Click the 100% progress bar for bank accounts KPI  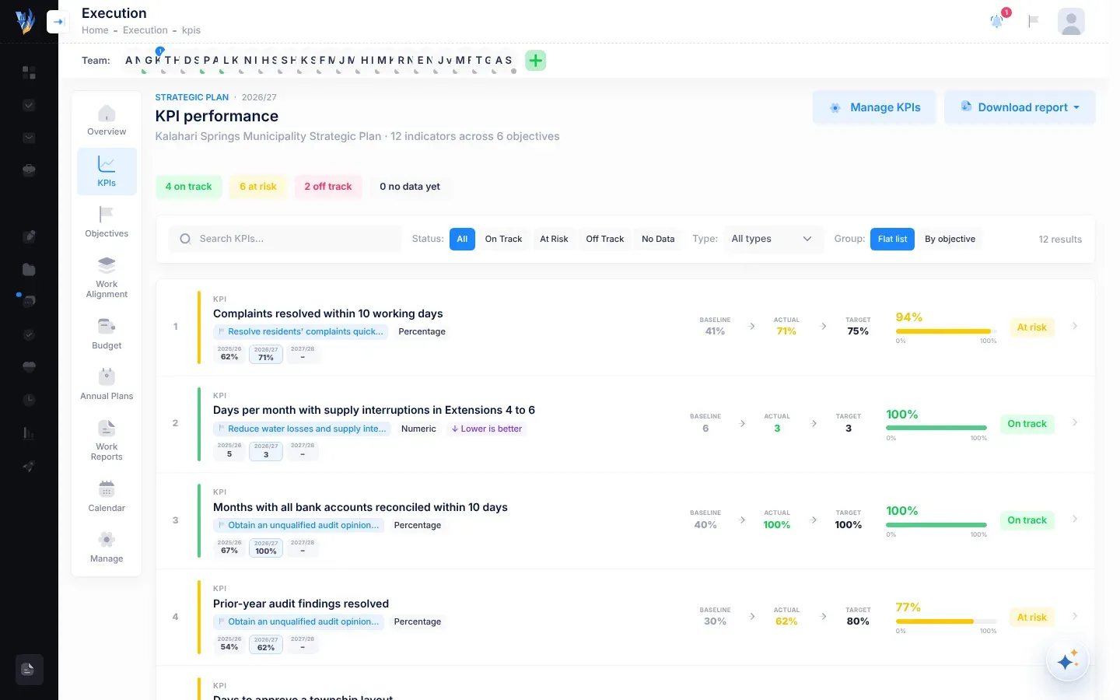pos(936,525)
